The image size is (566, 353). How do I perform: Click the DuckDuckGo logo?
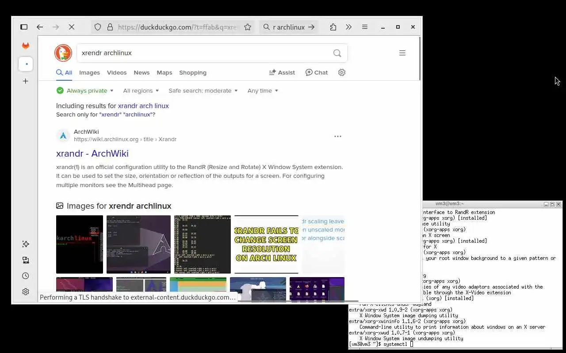coord(63,53)
